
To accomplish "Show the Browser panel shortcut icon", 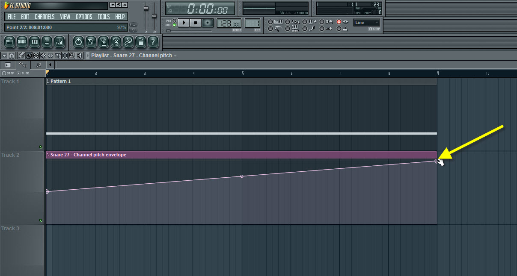I will [47, 42].
